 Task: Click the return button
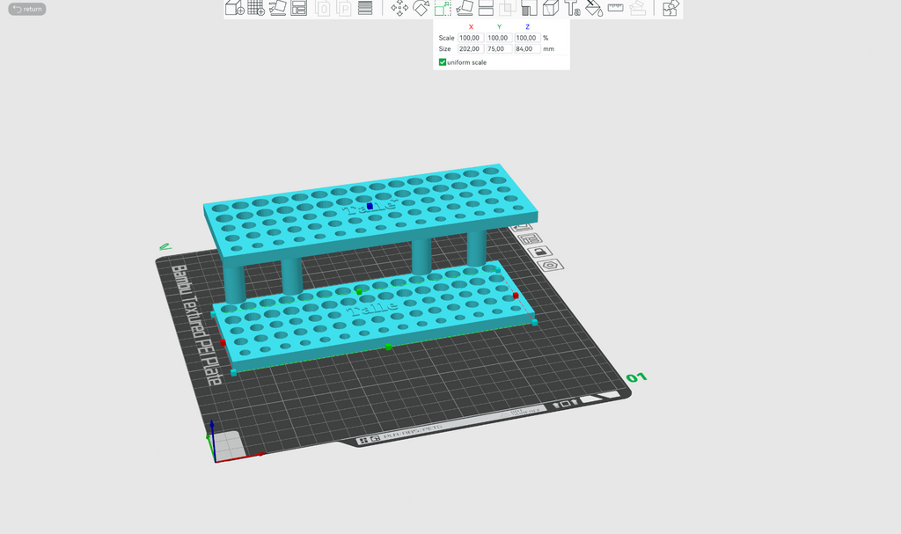click(x=27, y=9)
